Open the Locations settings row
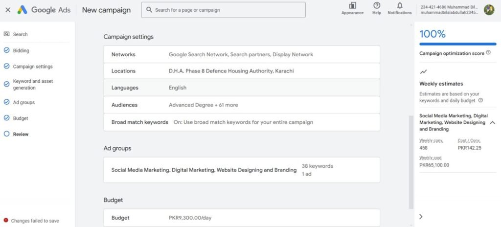 pos(242,71)
